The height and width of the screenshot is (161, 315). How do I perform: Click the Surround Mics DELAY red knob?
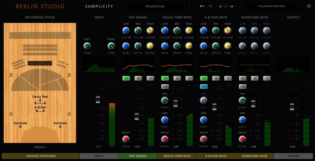coord(242,139)
